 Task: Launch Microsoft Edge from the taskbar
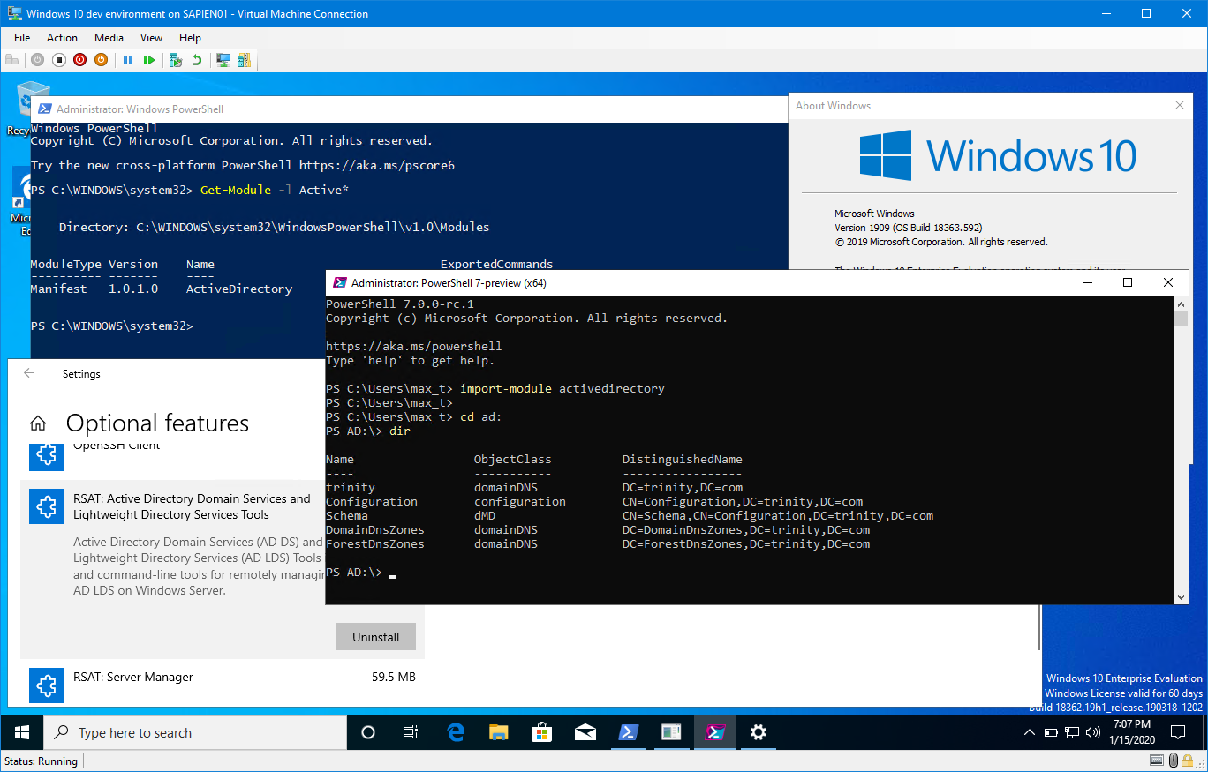pyautogui.click(x=456, y=732)
